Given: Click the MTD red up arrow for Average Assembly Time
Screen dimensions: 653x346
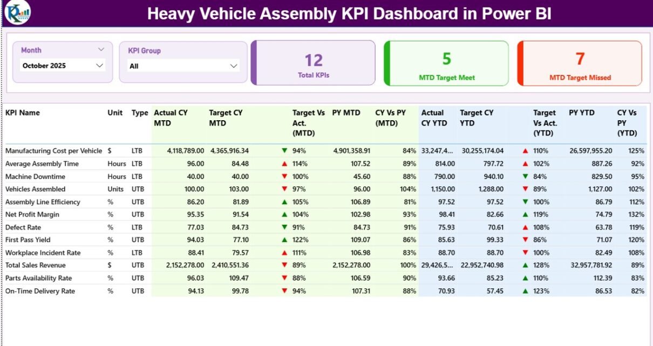Looking at the screenshot, I should pyautogui.click(x=284, y=164).
